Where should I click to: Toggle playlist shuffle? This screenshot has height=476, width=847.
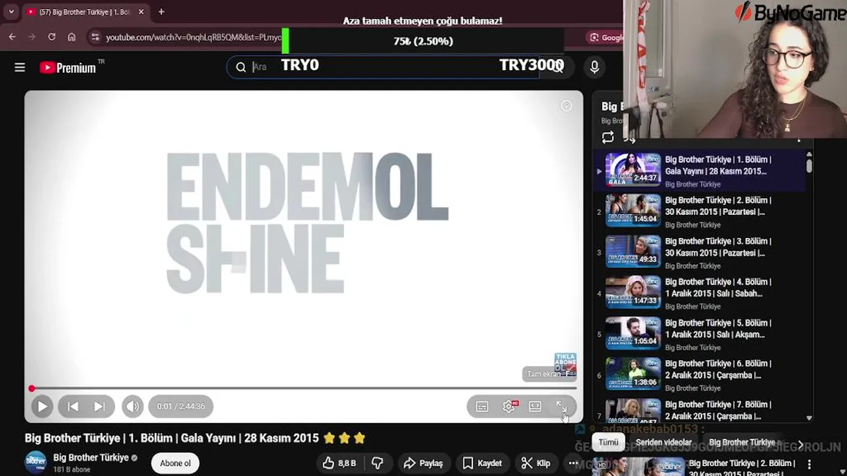pyautogui.click(x=629, y=138)
